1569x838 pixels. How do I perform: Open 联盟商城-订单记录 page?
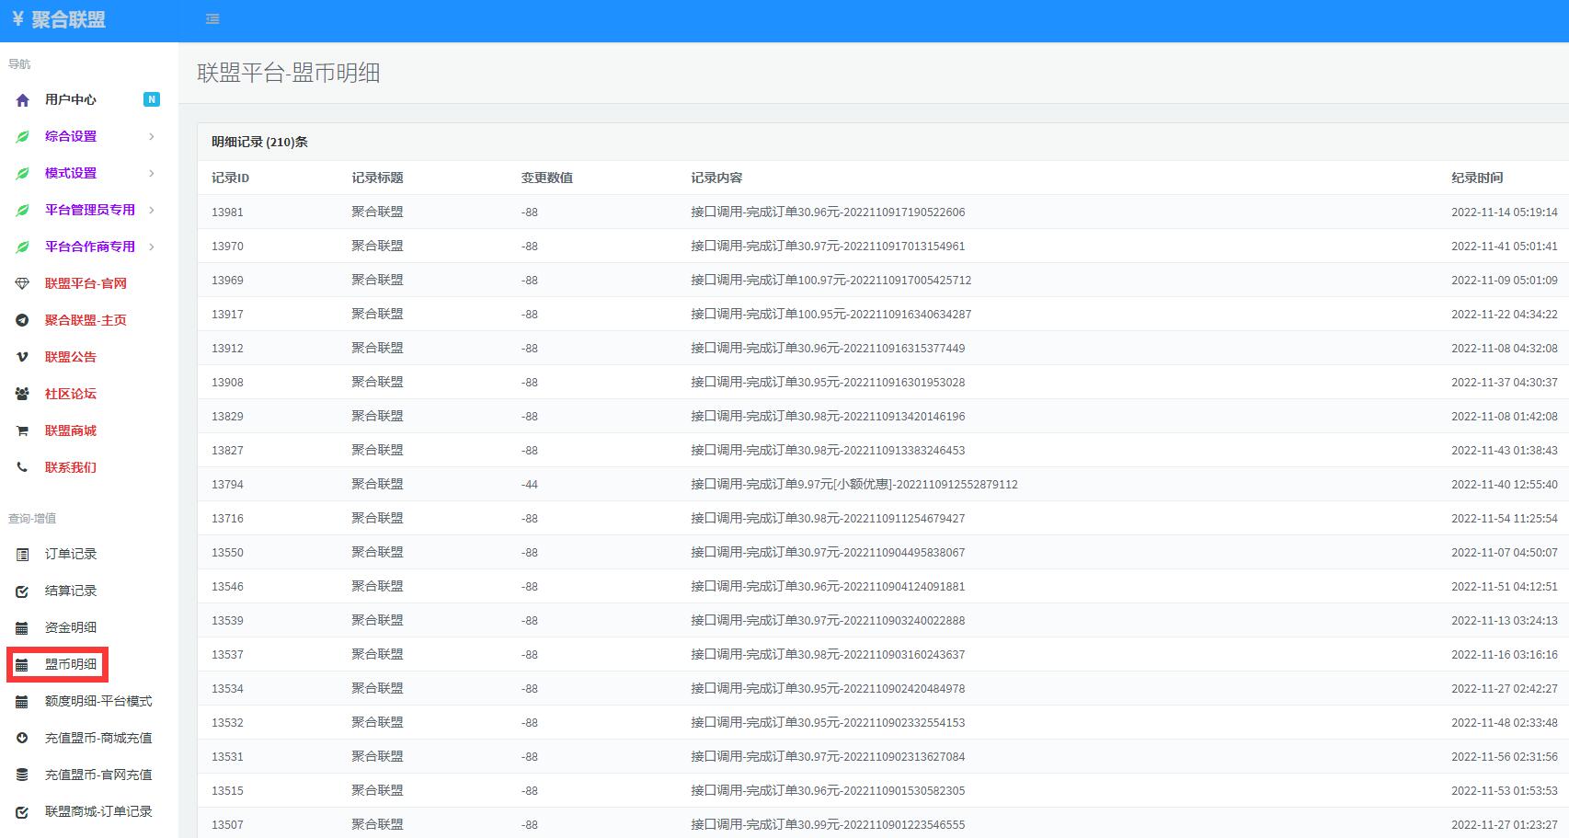[98, 811]
